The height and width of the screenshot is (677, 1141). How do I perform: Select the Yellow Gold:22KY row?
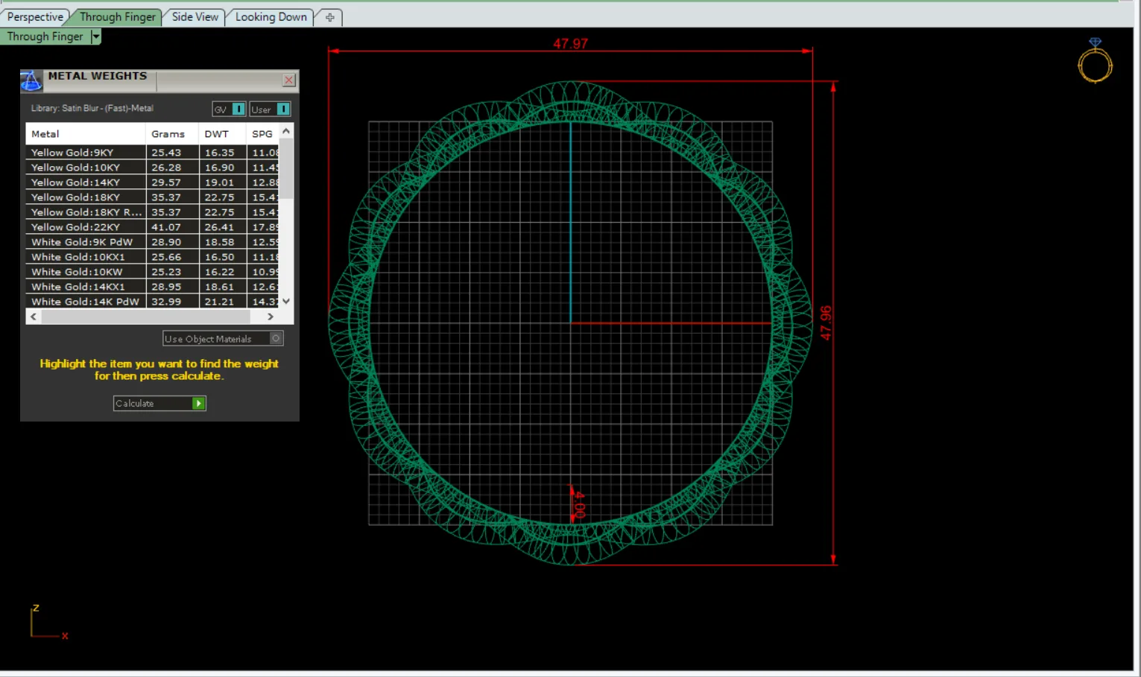tap(152, 227)
